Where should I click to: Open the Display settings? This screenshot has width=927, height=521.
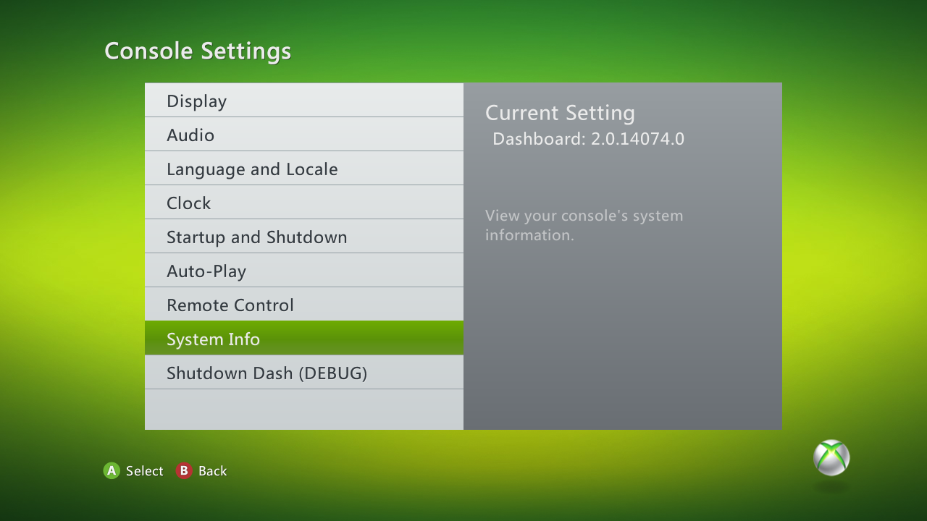pyautogui.click(x=304, y=100)
